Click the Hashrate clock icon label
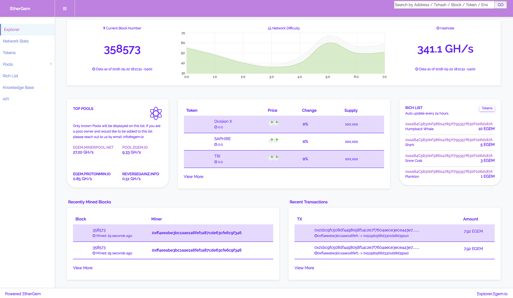 click(445, 28)
